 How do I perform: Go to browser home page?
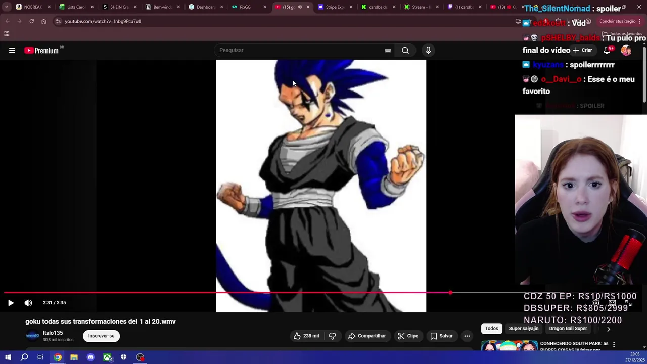coord(43,21)
